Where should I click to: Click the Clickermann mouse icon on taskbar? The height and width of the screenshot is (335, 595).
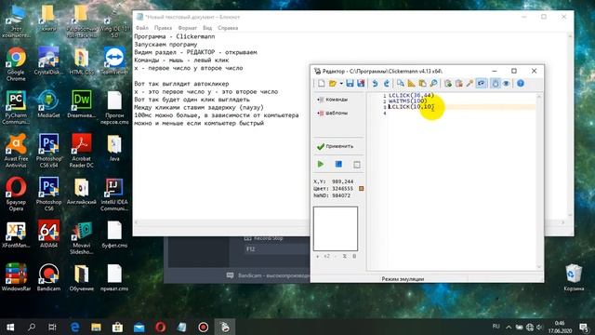pyautogui.click(x=224, y=327)
